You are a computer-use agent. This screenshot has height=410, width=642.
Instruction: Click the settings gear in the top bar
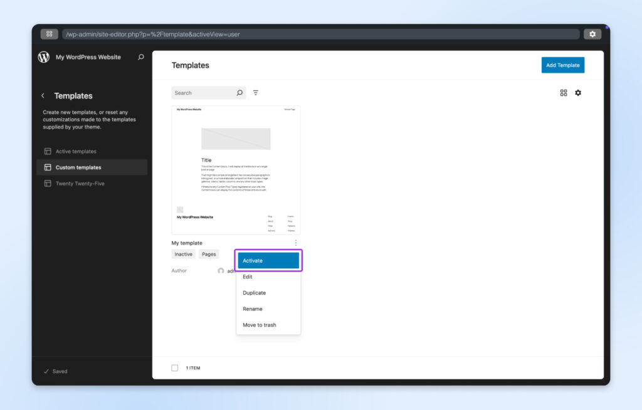pyautogui.click(x=592, y=34)
